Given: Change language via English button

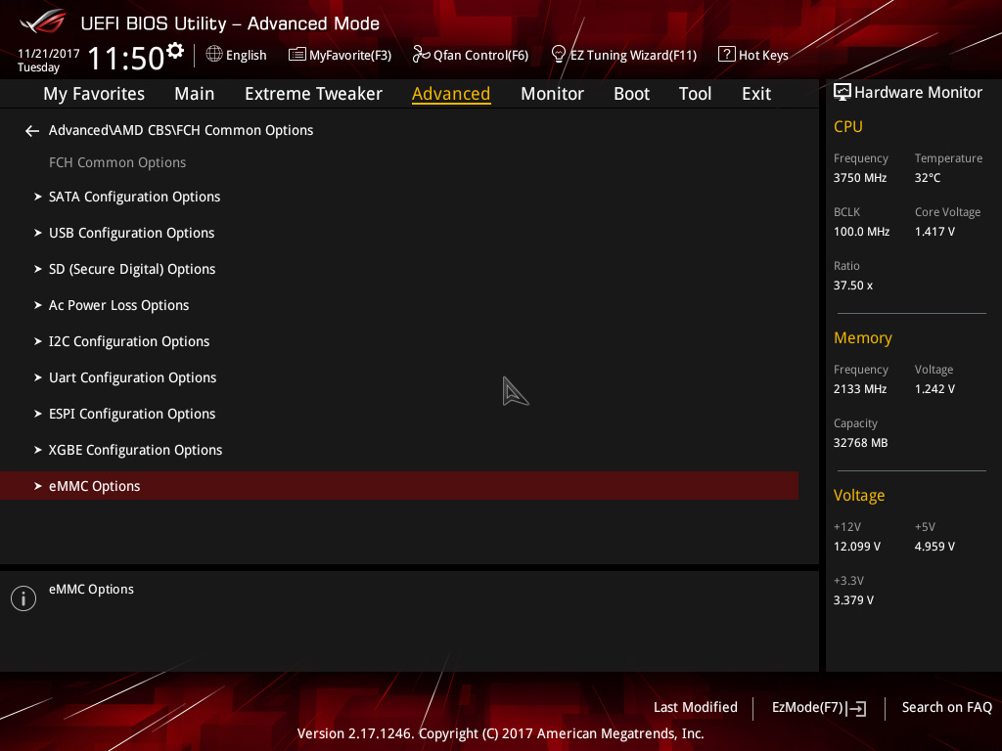Looking at the screenshot, I should 246,55.
